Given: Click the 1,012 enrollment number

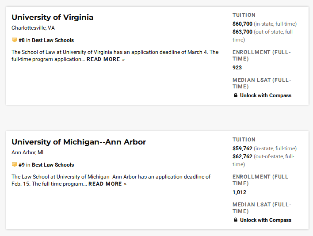Looking at the screenshot, I should click(239, 192).
